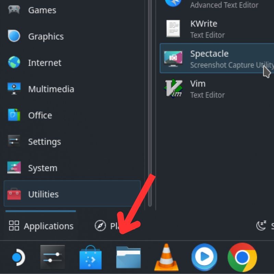
Task: Launch VLC from the taskbar
Action: 166,257
